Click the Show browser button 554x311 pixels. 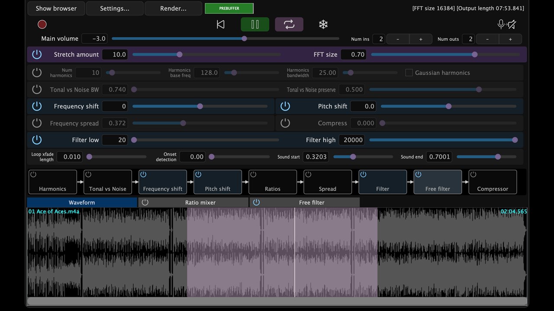pos(56,8)
